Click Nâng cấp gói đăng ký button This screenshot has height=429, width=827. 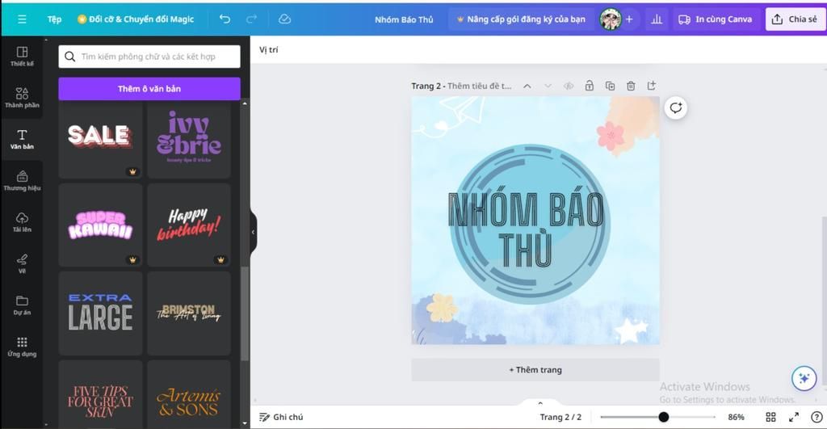point(521,19)
